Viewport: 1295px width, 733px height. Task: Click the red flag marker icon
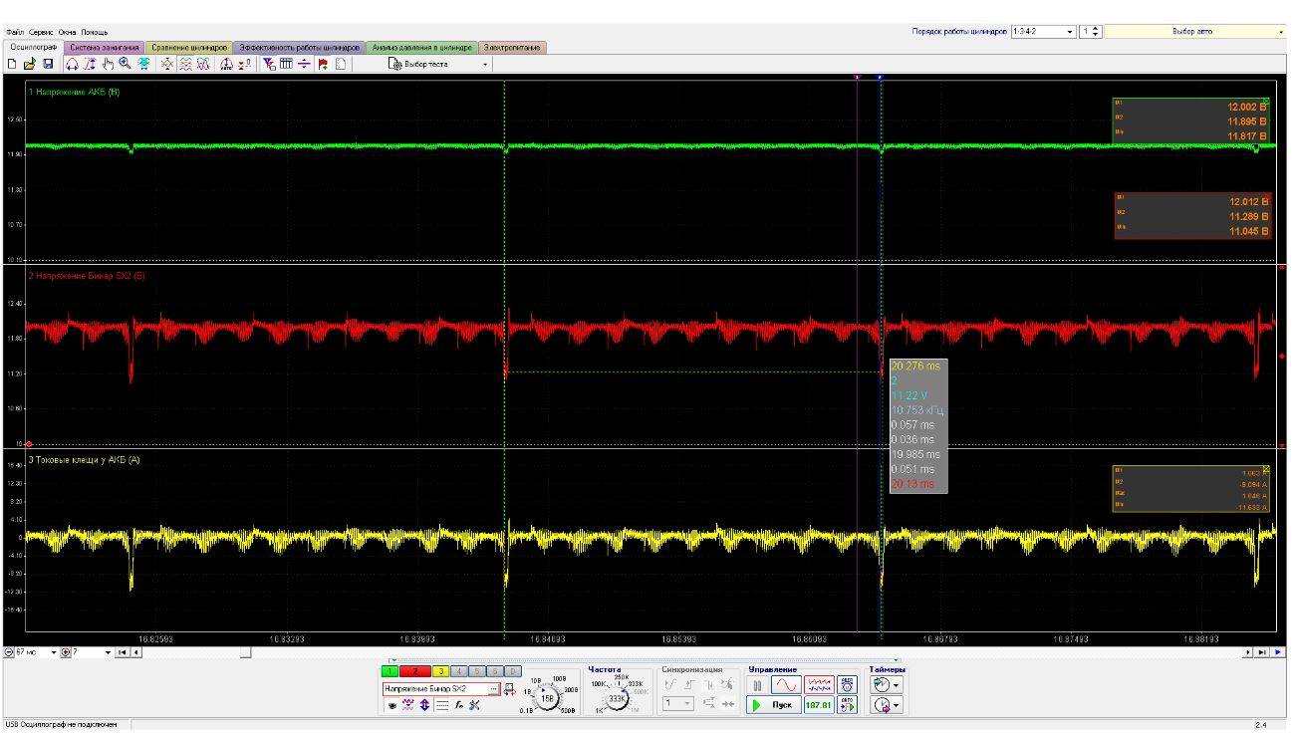[323, 64]
